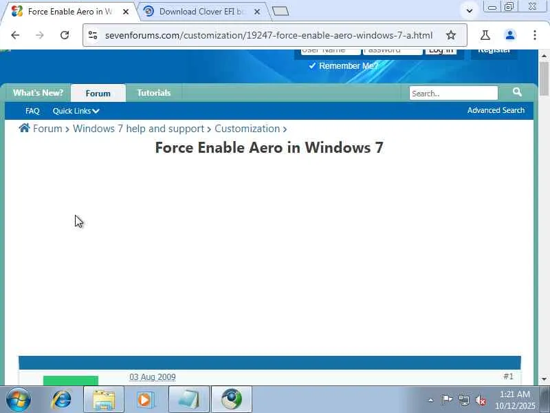Click the Show desktop button
Image resolution: width=550 pixels, height=413 pixels.
(x=545, y=399)
